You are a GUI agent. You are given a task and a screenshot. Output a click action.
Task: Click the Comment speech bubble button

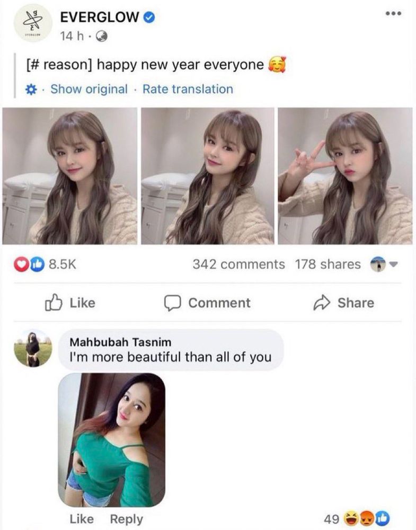[x=207, y=303]
